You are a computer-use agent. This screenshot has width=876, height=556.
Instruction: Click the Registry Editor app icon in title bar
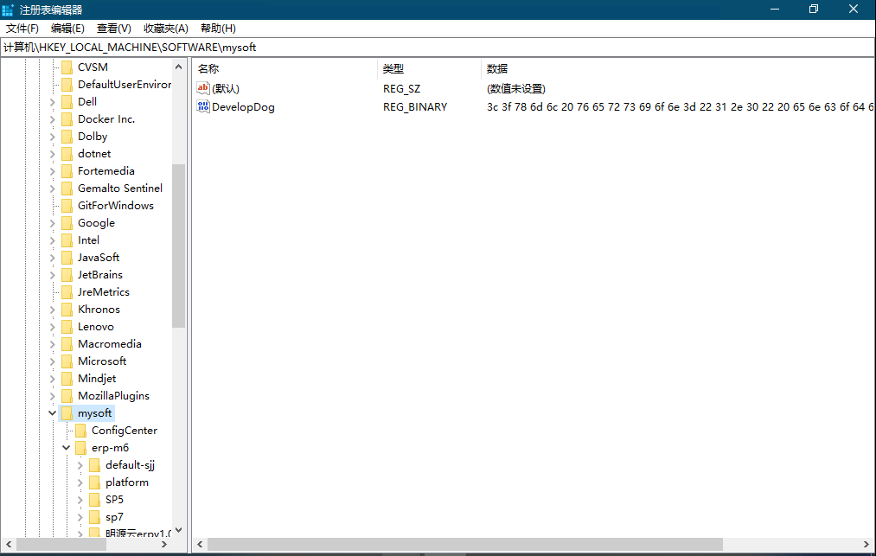pyautogui.click(x=8, y=10)
